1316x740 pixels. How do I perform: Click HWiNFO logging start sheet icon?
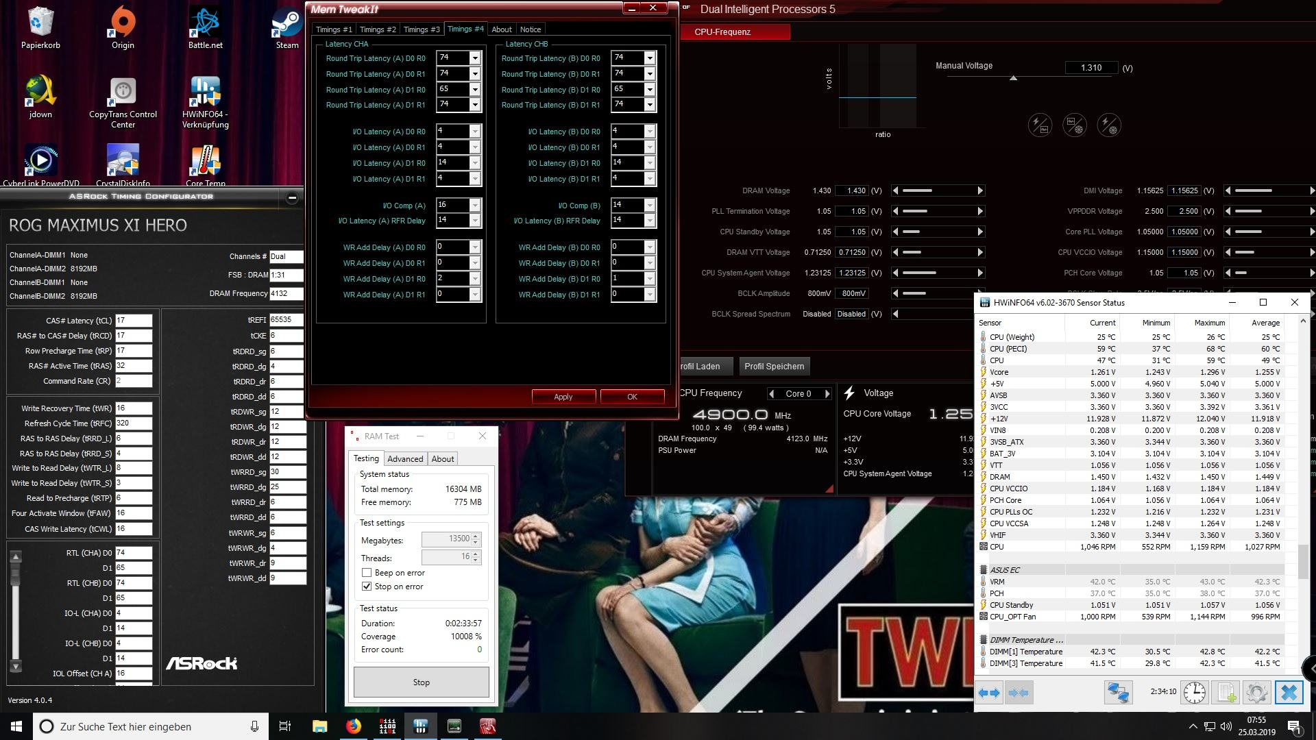[1226, 692]
